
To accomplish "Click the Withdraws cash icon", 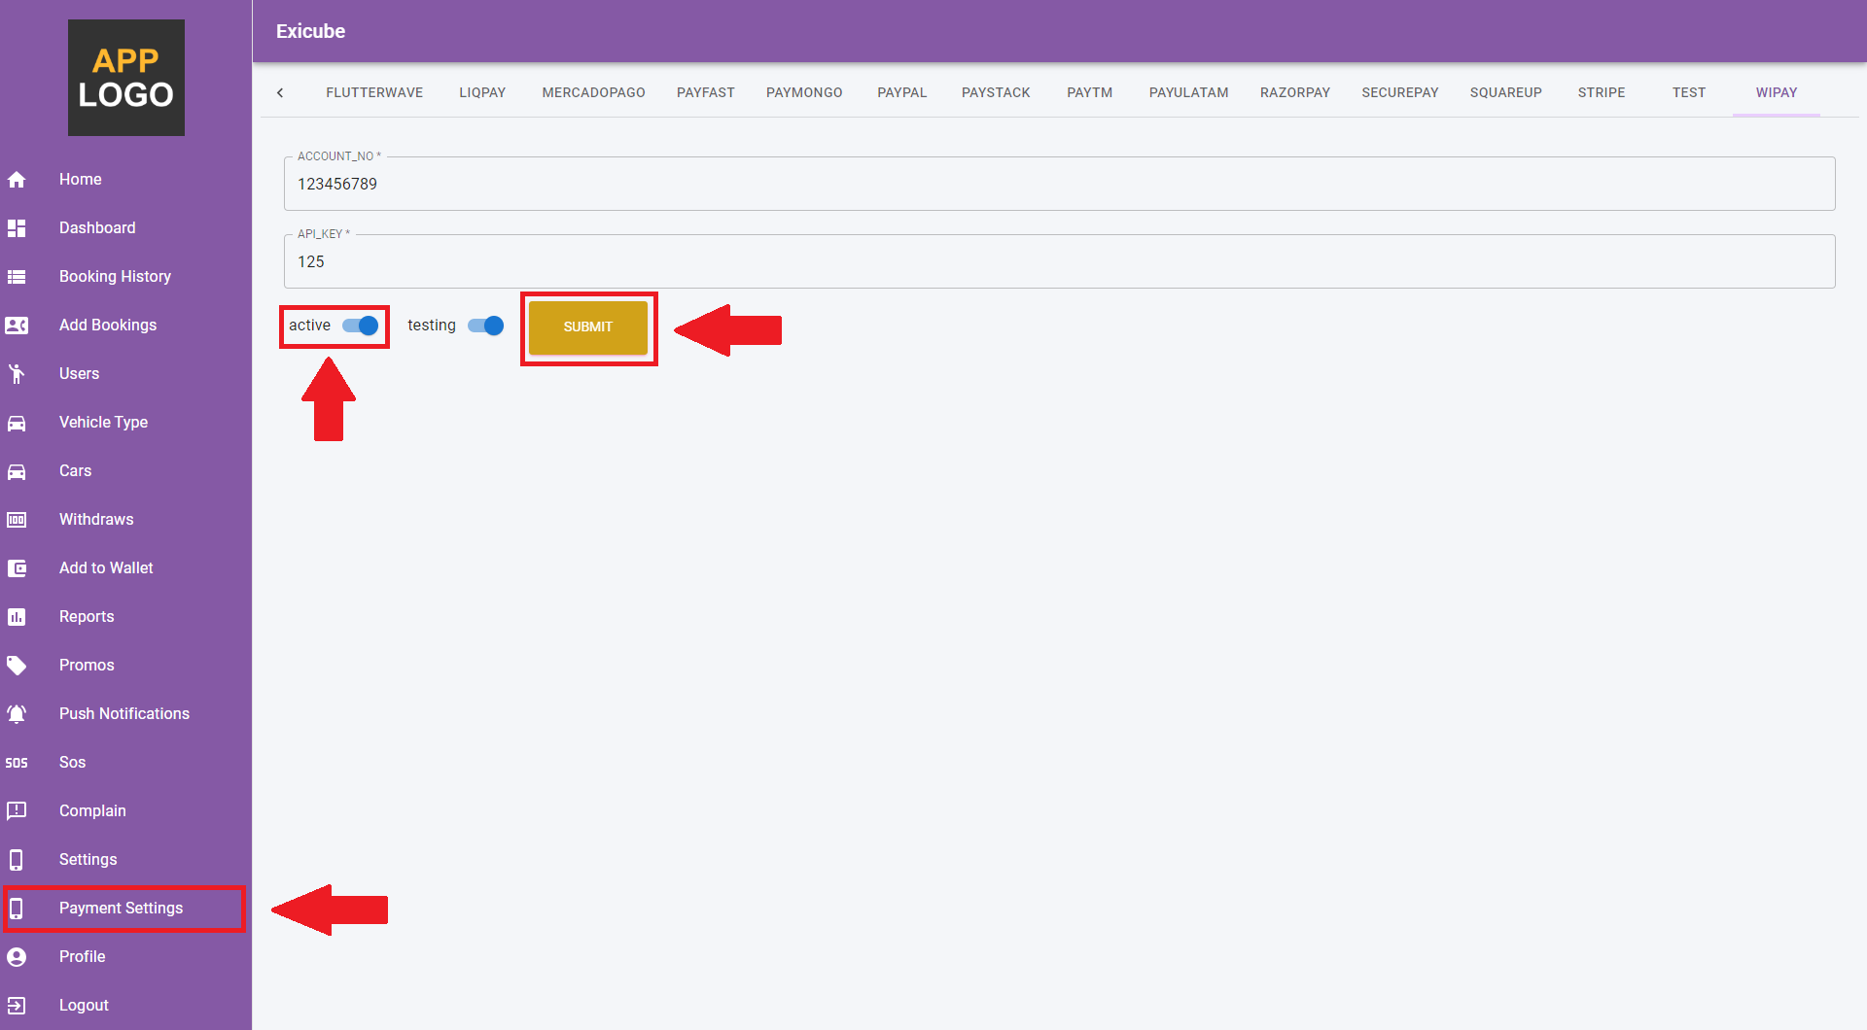I will (x=18, y=519).
